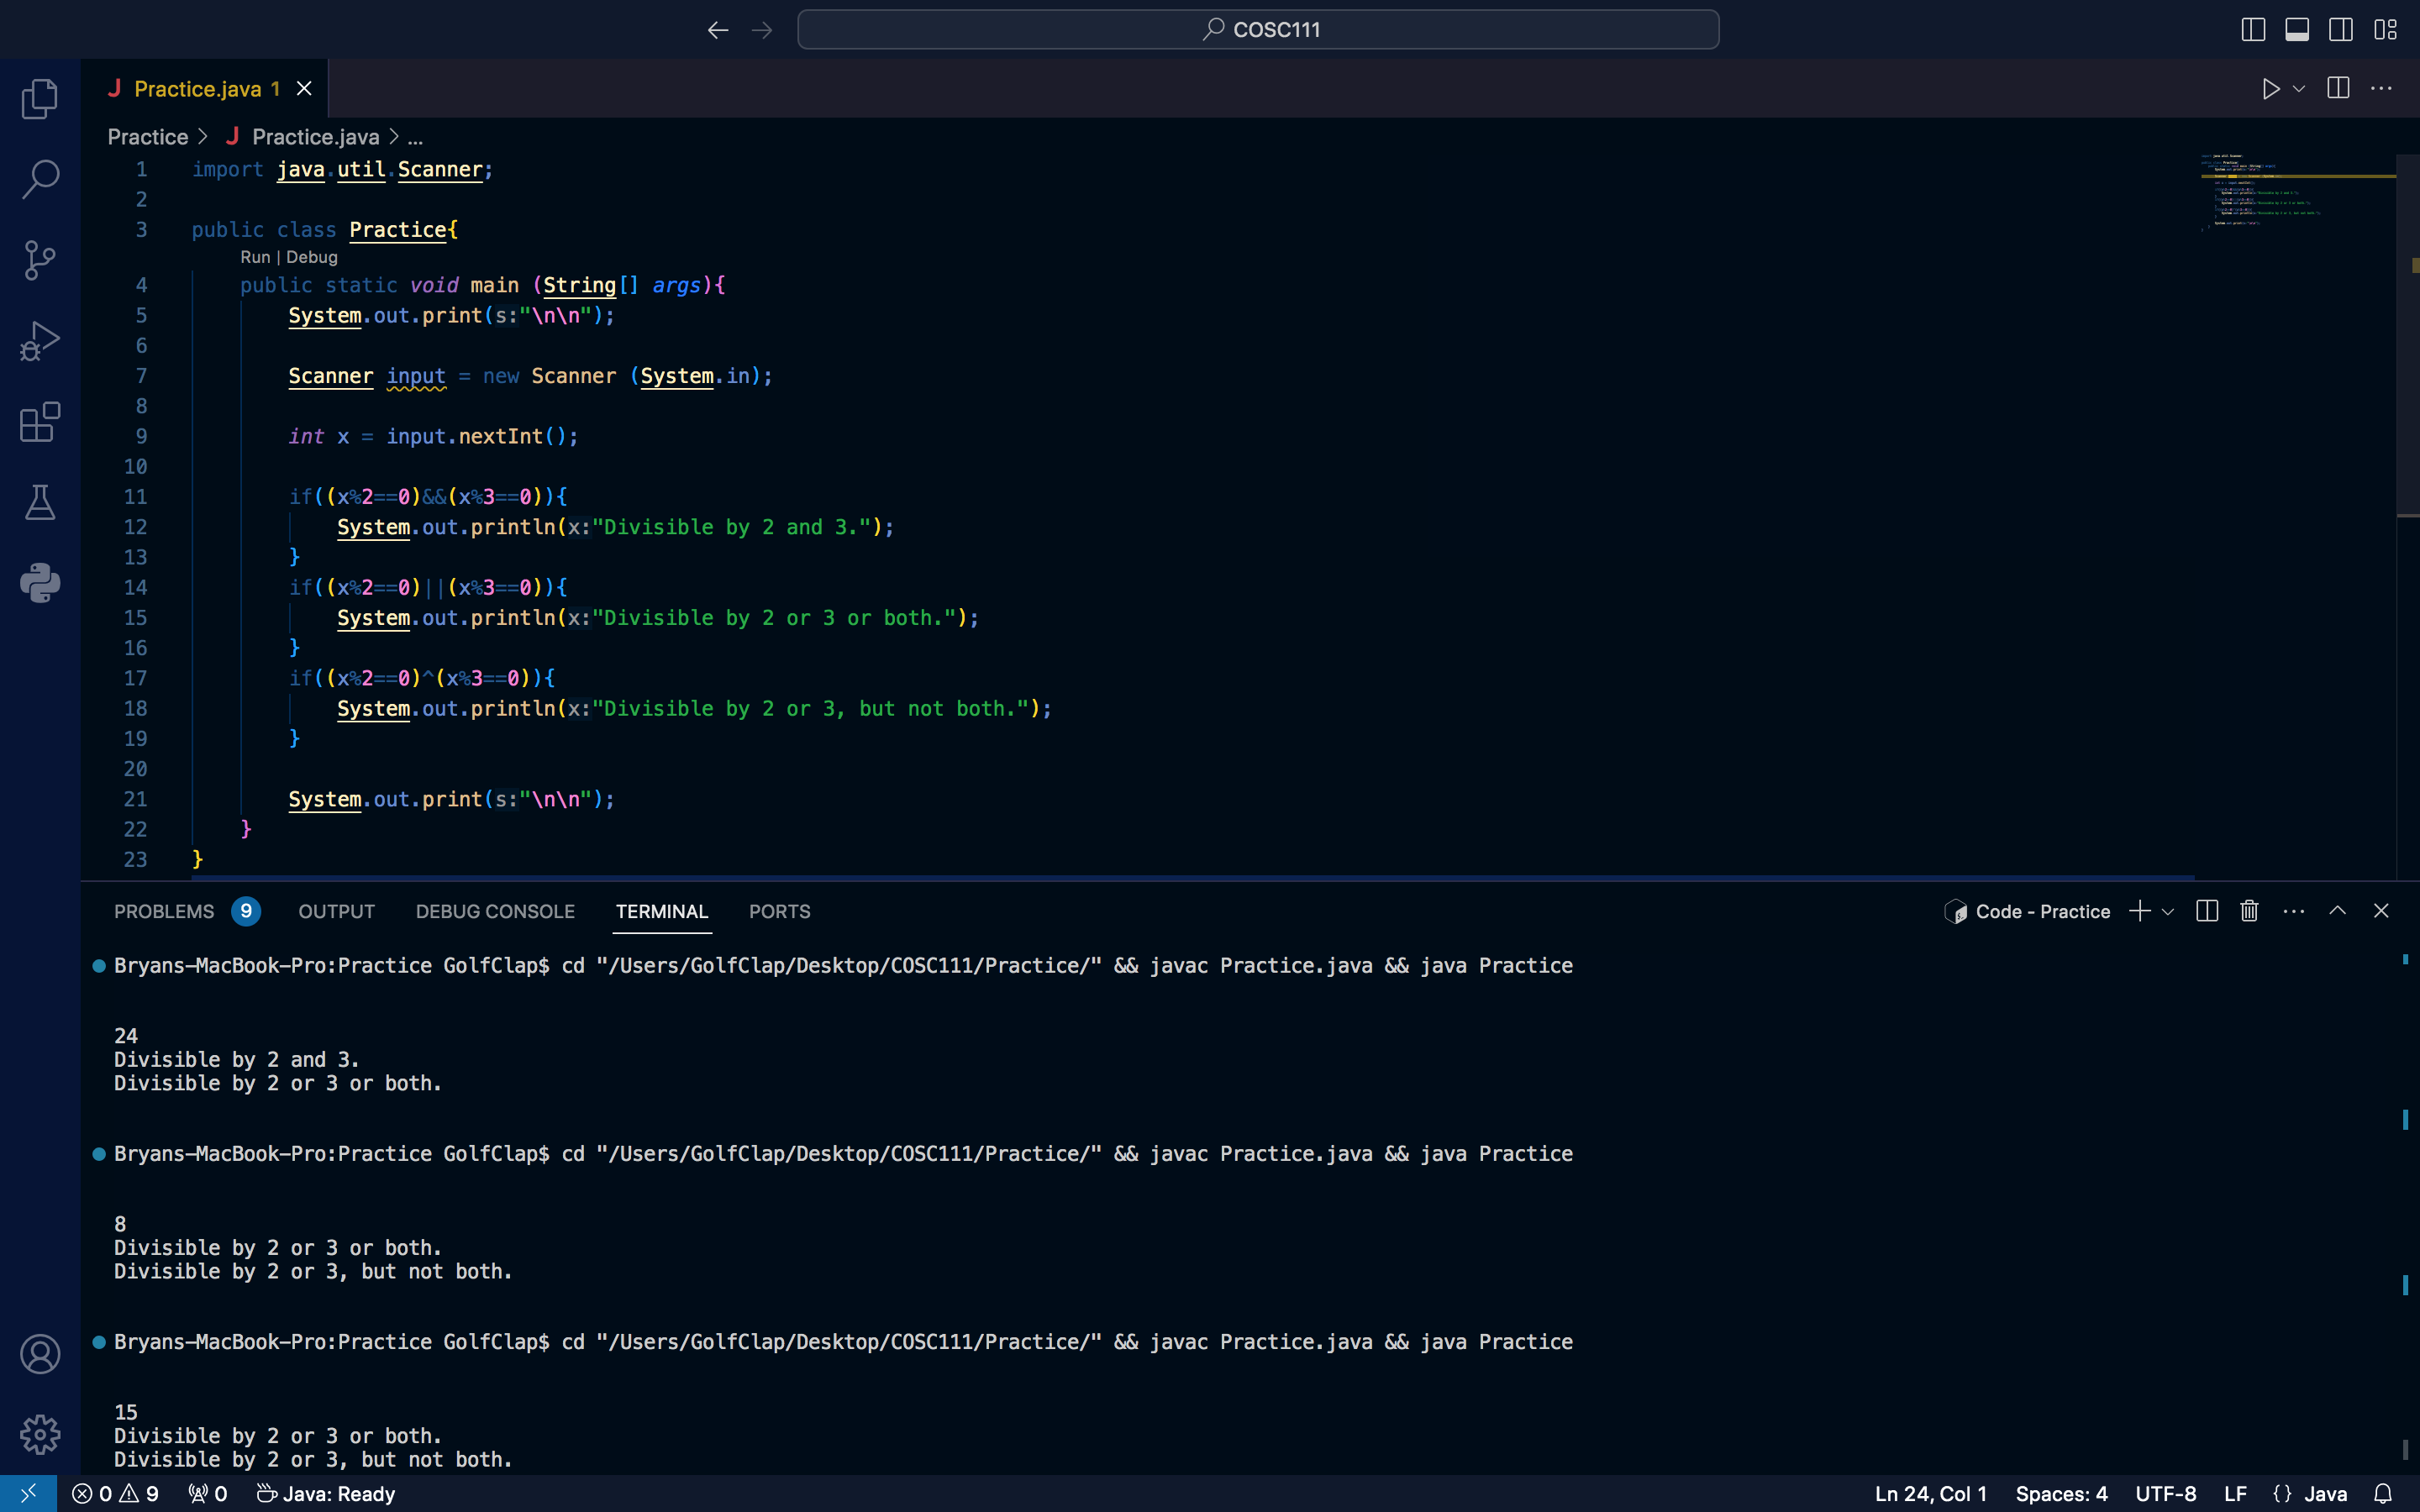Click the import java.util.Scanner line
Viewport: 2420px width, 1512px height.
342,169
